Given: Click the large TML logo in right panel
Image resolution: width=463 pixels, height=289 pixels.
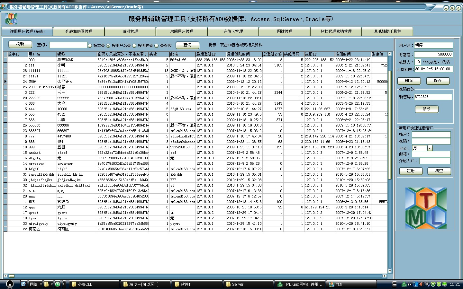Looking at the screenshot, I should [x=426, y=208].
